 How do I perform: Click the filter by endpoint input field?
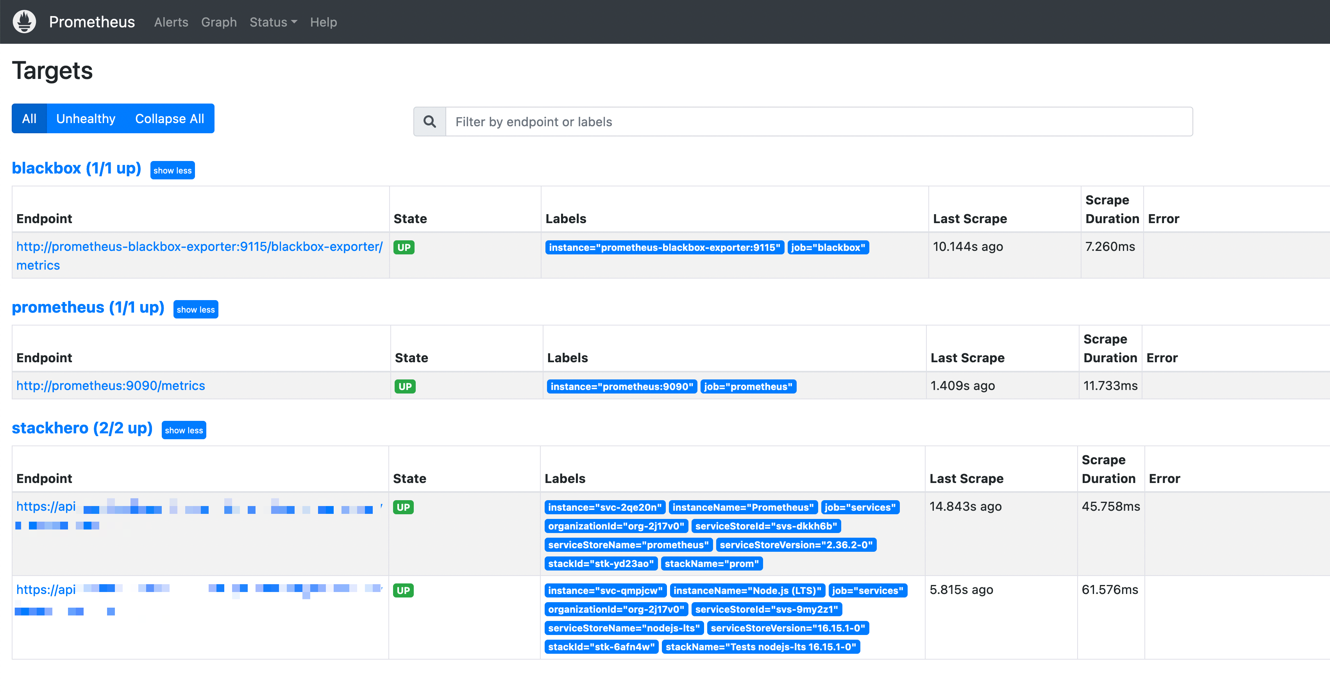tap(818, 122)
